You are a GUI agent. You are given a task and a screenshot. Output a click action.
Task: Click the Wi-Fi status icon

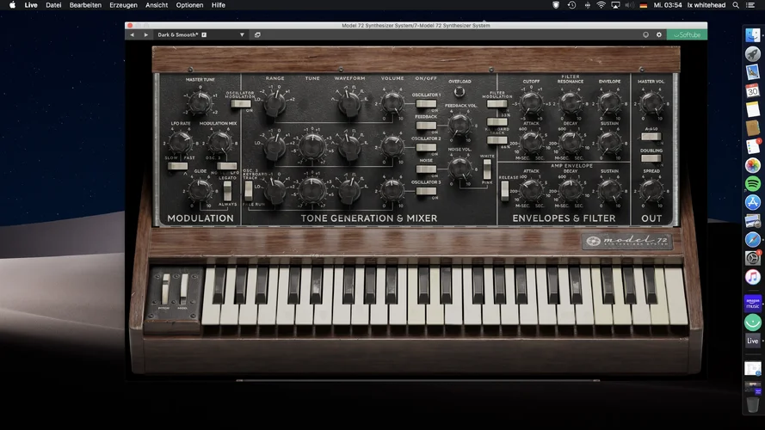point(601,5)
